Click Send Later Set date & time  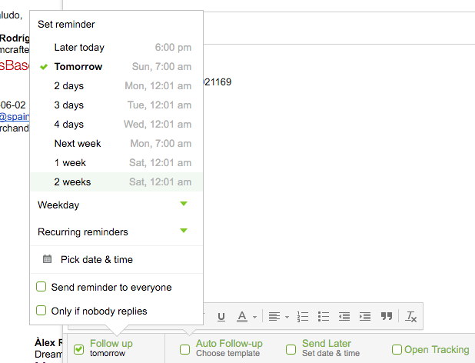coord(331,348)
